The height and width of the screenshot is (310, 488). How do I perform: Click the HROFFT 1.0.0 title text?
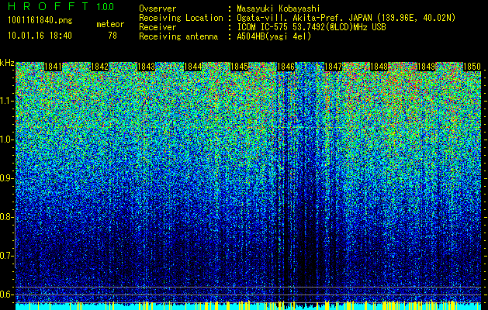[61, 6]
